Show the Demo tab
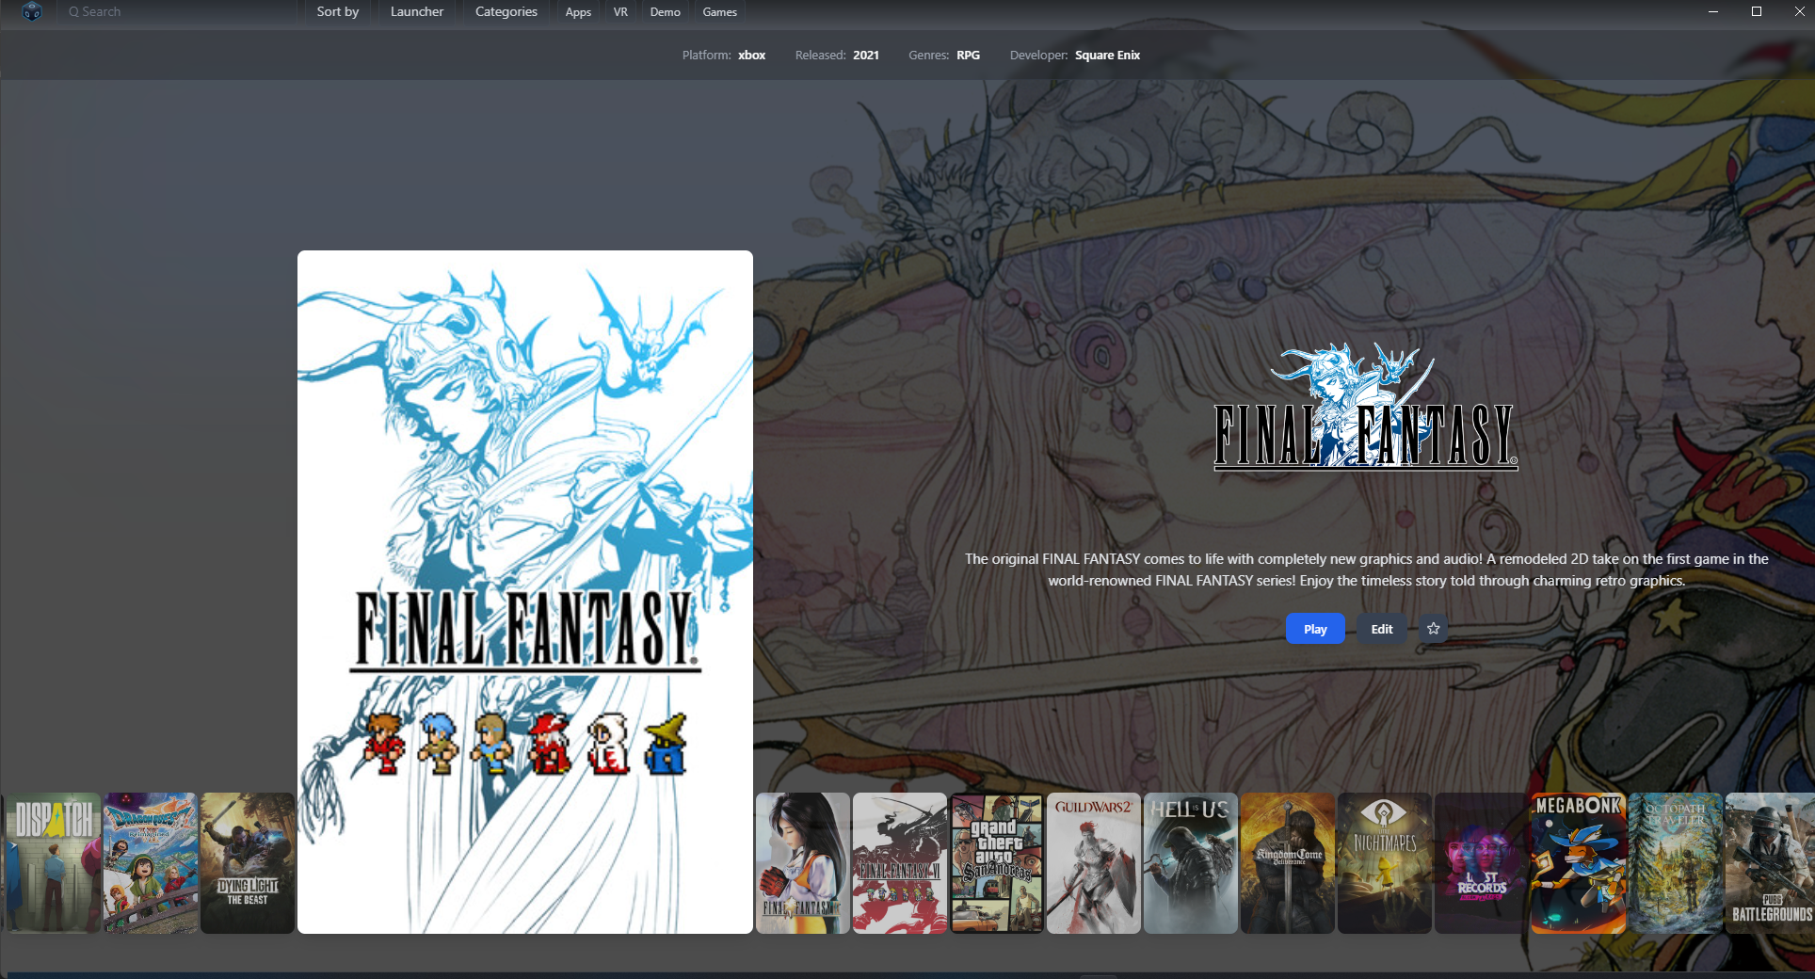This screenshot has width=1815, height=979. pyautogui.click(x=665, y=12)
